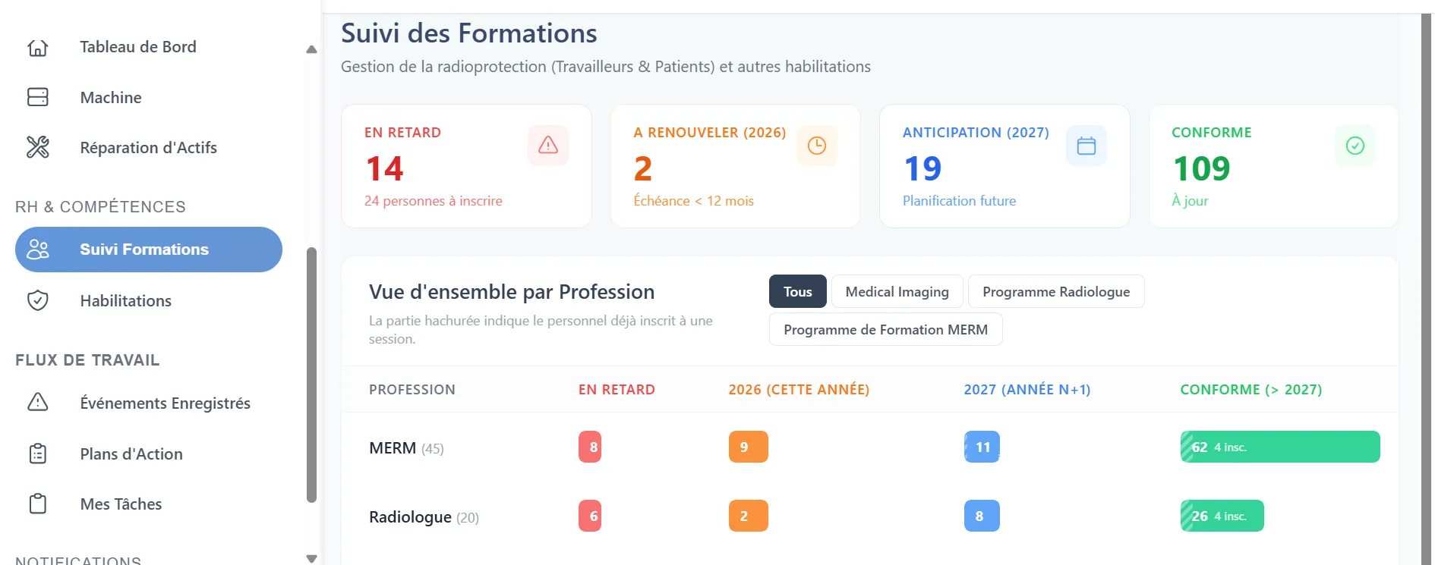Click the calendar icon in Anticipation card

pos(1086,145)
